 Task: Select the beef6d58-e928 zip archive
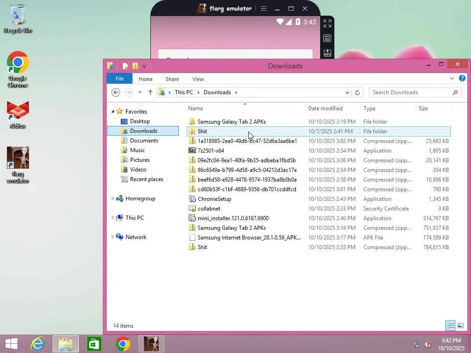click(x=318, y=180)
